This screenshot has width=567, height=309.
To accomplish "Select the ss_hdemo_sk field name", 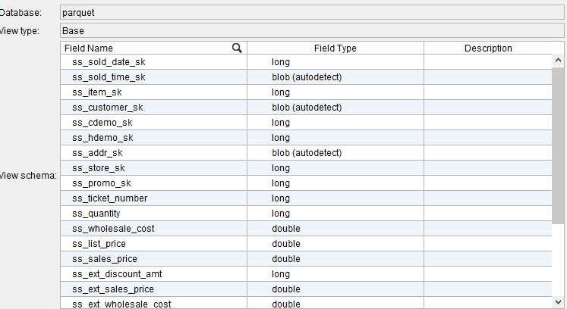I will tap(102, 138).
